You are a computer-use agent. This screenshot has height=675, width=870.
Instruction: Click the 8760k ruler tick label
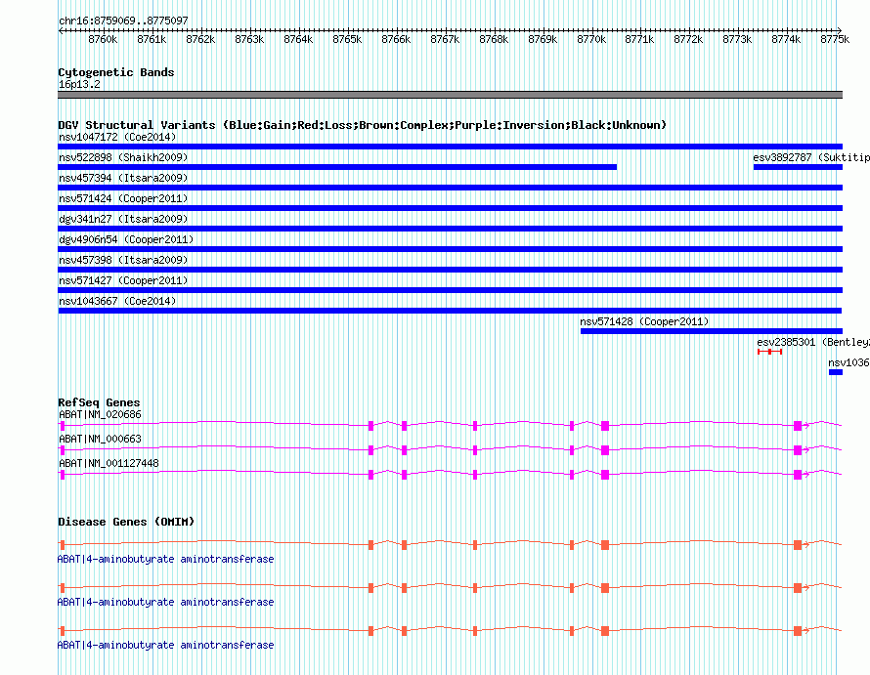click(x=104, y=39)
